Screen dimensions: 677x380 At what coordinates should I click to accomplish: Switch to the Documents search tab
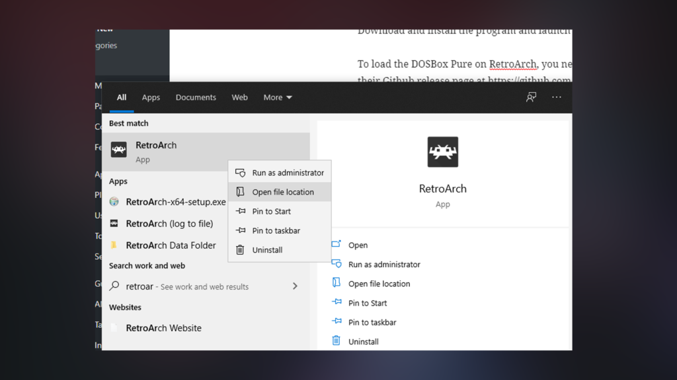point(196,98)
